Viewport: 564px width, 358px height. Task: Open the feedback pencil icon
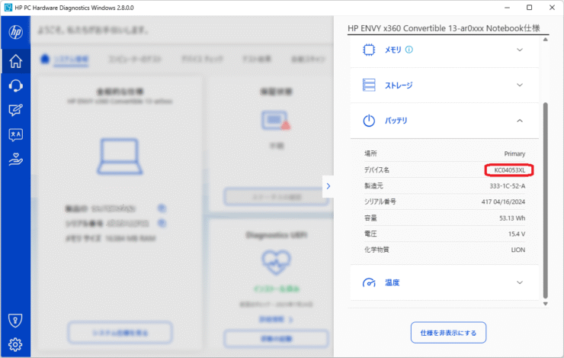click(x=15, y=110)
